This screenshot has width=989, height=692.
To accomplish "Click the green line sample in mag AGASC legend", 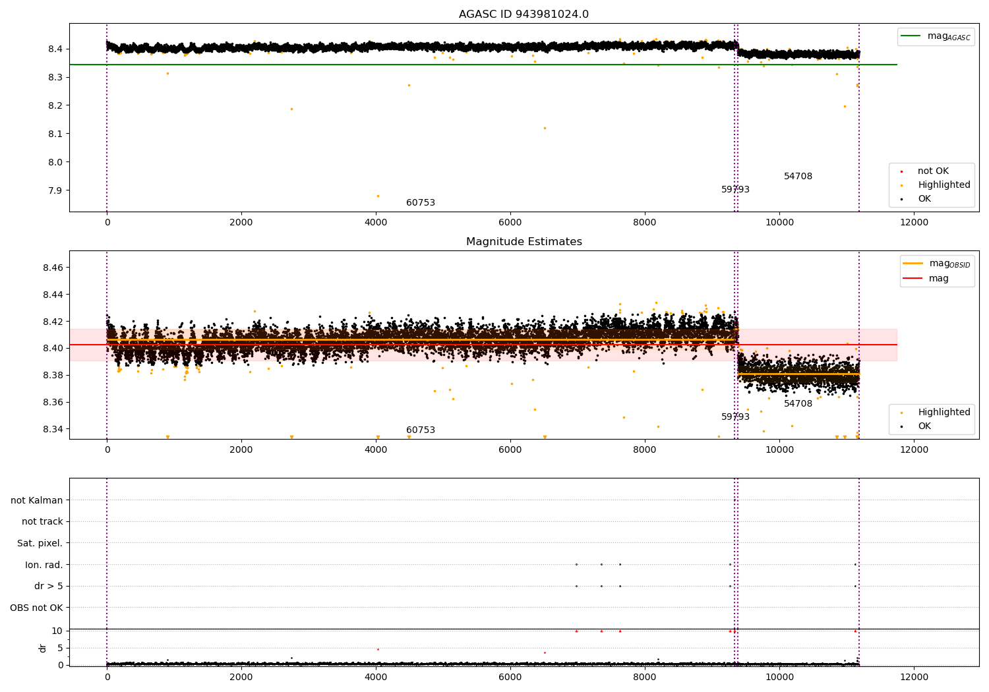I will 912,36.
